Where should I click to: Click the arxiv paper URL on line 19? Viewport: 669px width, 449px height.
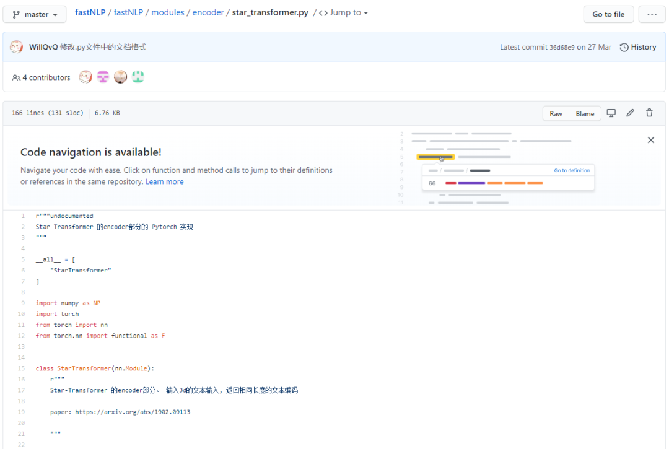click(x=133, y=412)
